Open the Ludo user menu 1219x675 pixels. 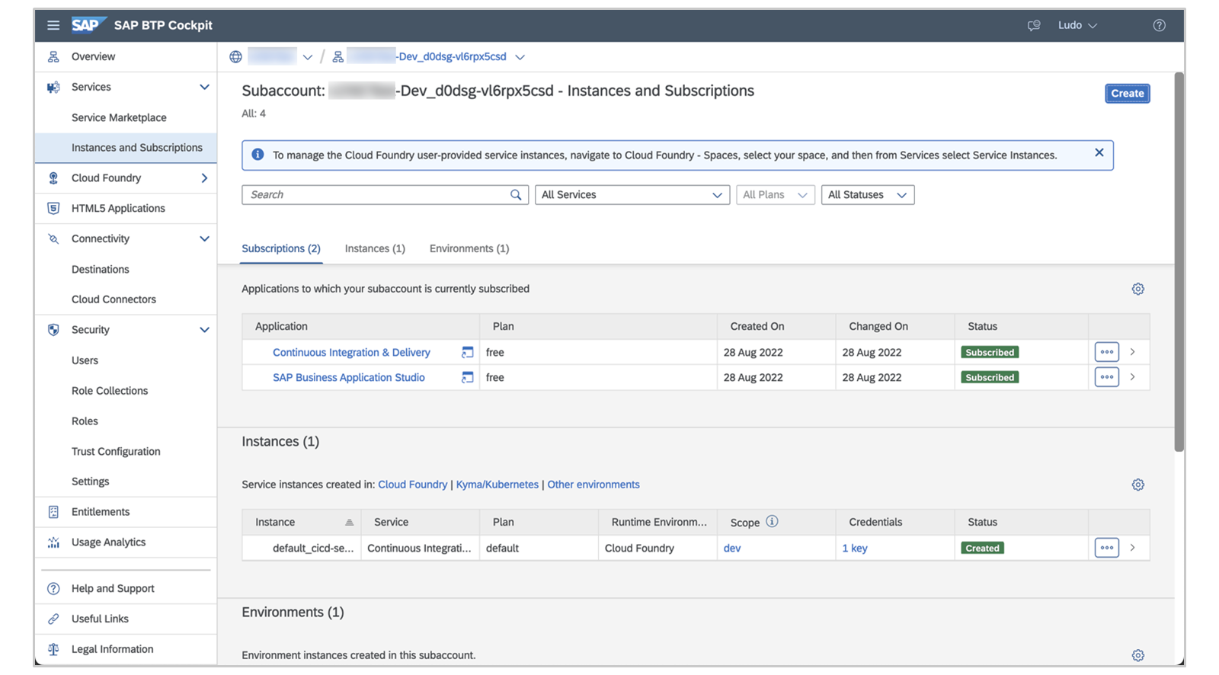pos(1077,25)
